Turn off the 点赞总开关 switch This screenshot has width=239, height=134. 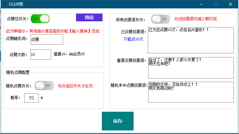coord(40,19)
